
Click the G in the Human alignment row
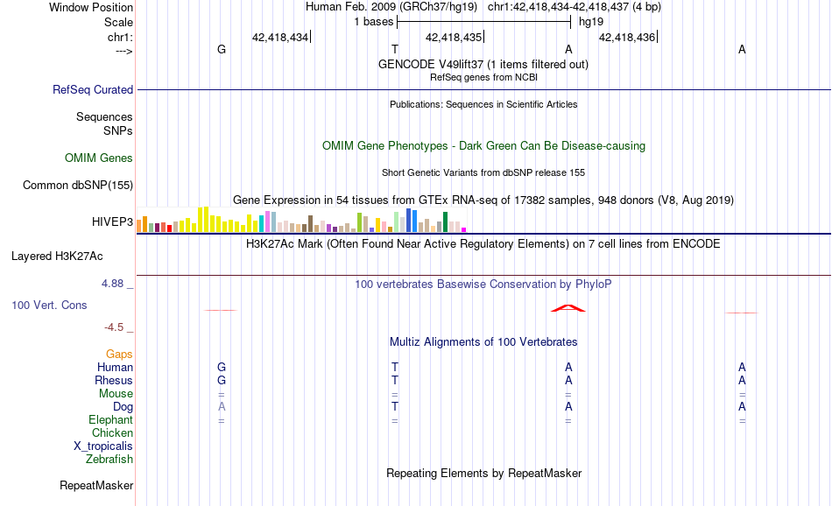pyautogui.click(x=222, y=367)
